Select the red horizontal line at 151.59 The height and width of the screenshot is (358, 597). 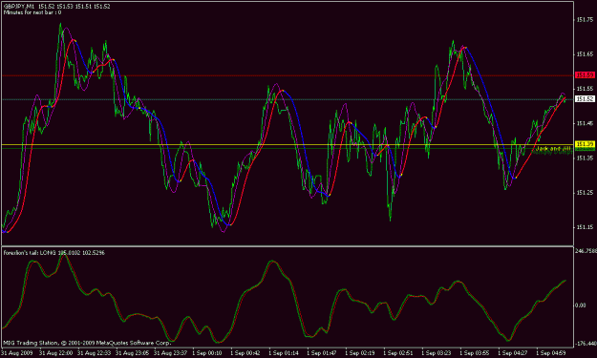coord(288,75)
